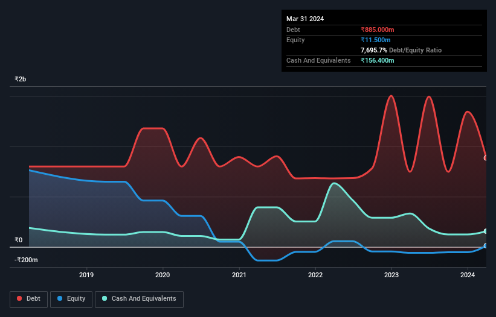
Task: Click the ₹11.500m equity value
Action: 376,40
